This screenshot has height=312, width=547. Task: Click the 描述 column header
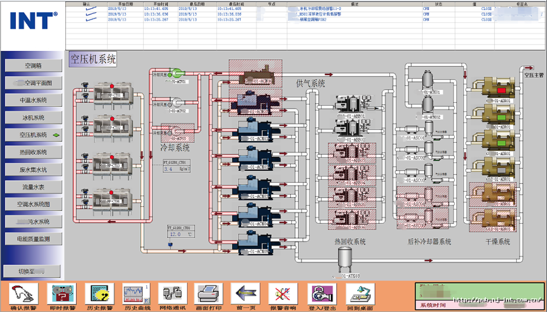[x=355, y=4]
